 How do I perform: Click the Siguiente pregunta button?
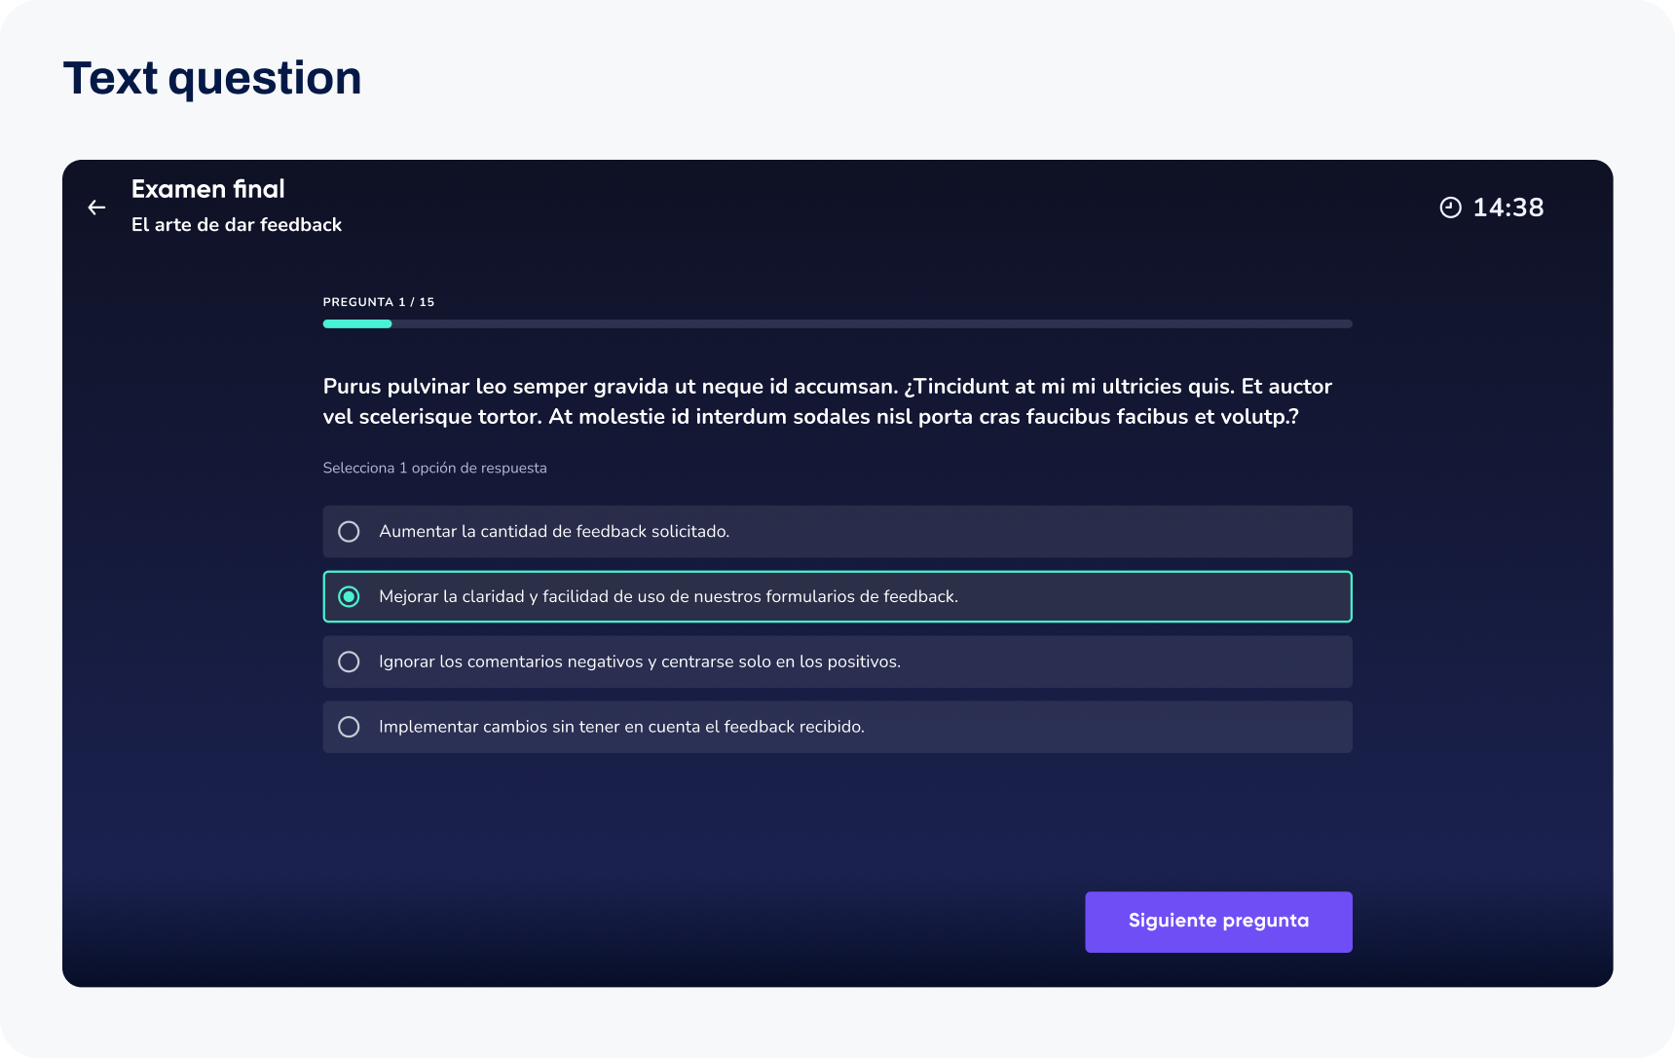1218,922
